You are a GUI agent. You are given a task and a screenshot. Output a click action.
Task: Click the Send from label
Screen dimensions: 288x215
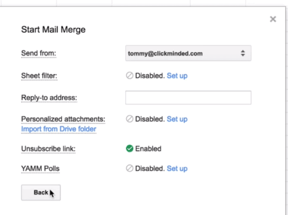(x=39, y=53)
